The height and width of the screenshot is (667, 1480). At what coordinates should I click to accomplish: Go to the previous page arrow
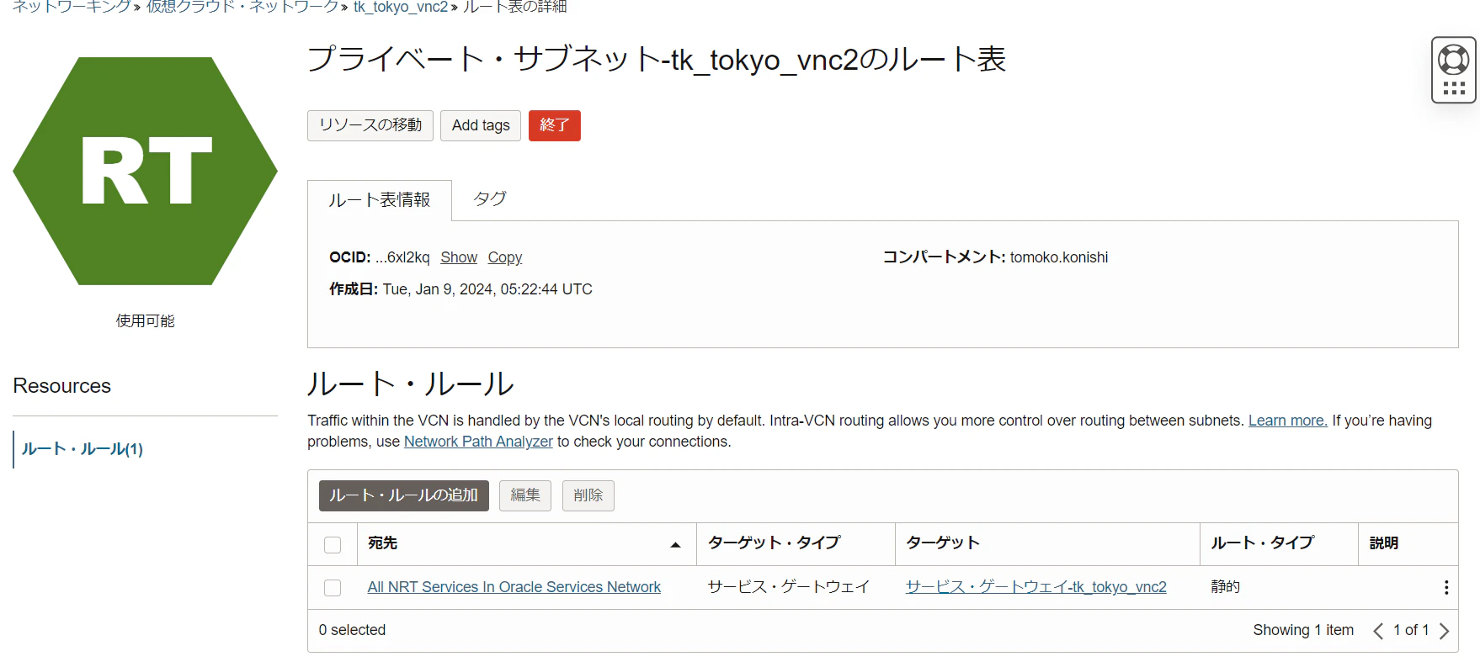(1378, 631)
